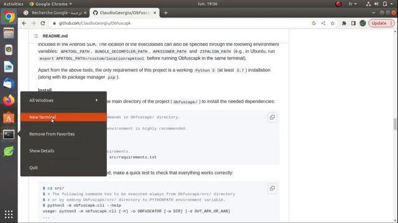Viewport: 398px width, 223px height.
Task: Open the tab search chevron
Action: tap(373, 13)
